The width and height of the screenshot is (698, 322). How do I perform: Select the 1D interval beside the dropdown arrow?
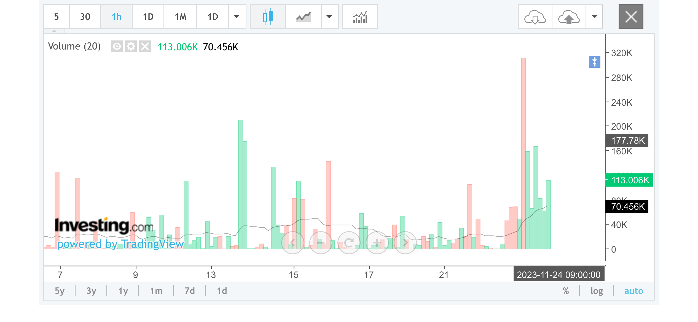click(213, 17)
